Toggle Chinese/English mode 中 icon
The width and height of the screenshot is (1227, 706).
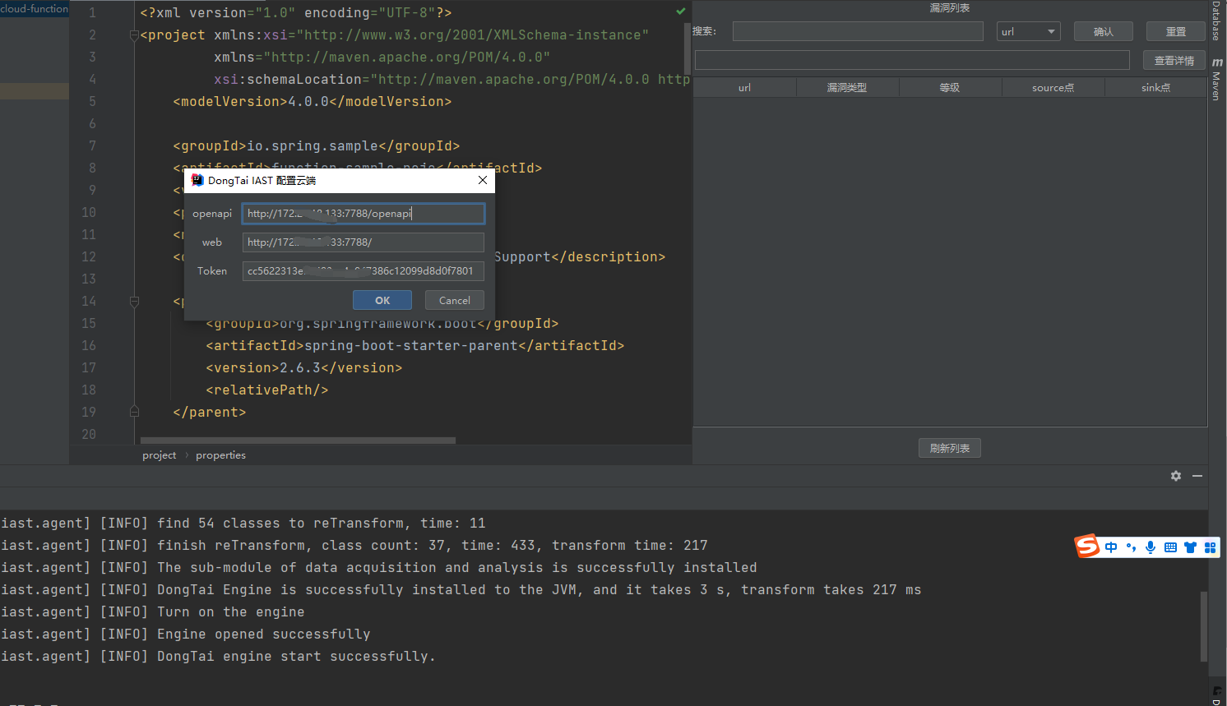pyautogui.click(x=1111, y=547)
